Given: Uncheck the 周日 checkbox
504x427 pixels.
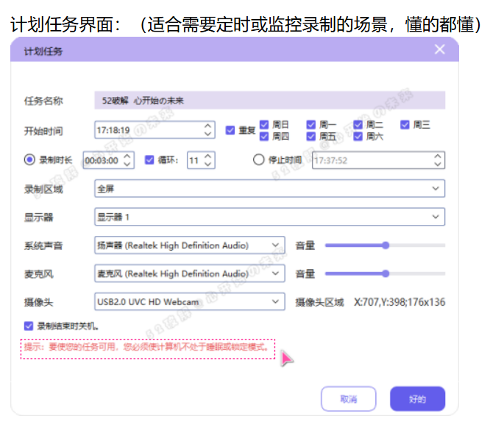Looking at the screenshot, I should pos(264,124).
